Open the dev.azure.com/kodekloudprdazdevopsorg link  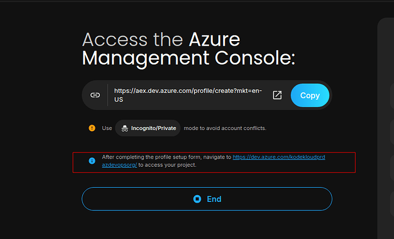tap(279, 157)
